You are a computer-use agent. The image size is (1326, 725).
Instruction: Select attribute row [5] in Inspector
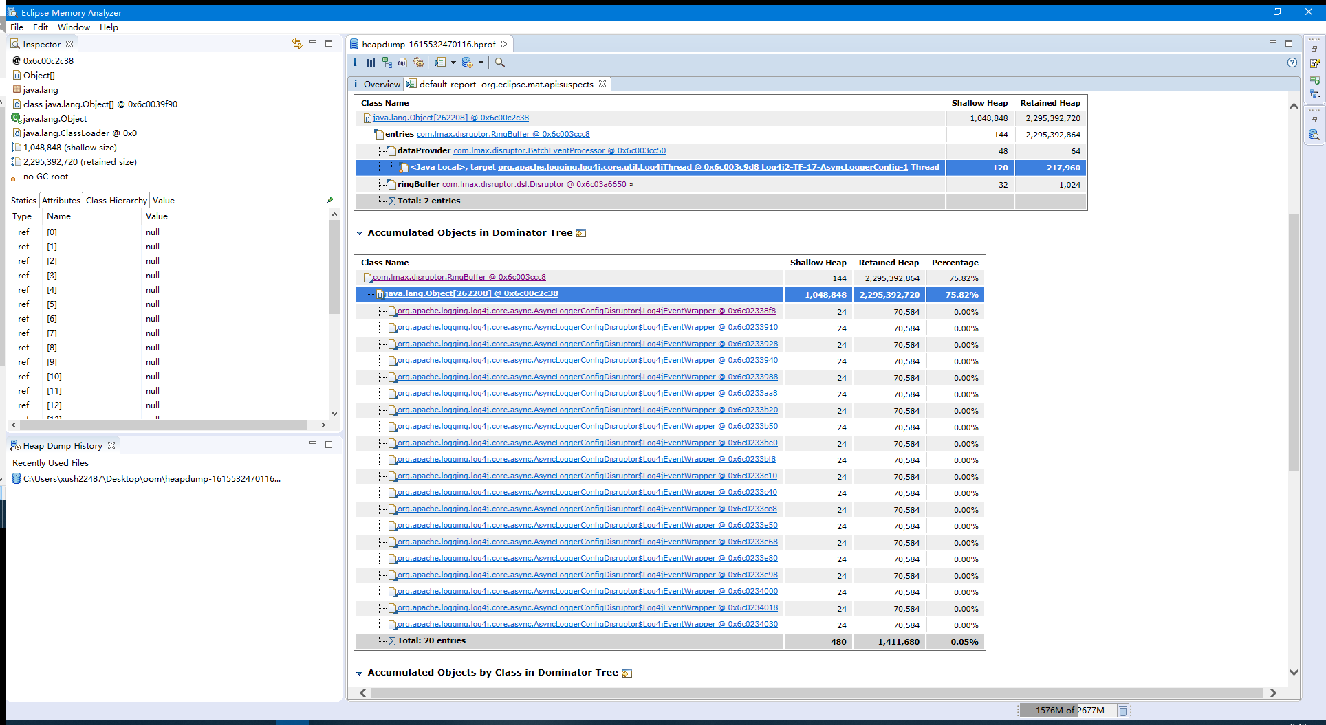click(169, 304)
